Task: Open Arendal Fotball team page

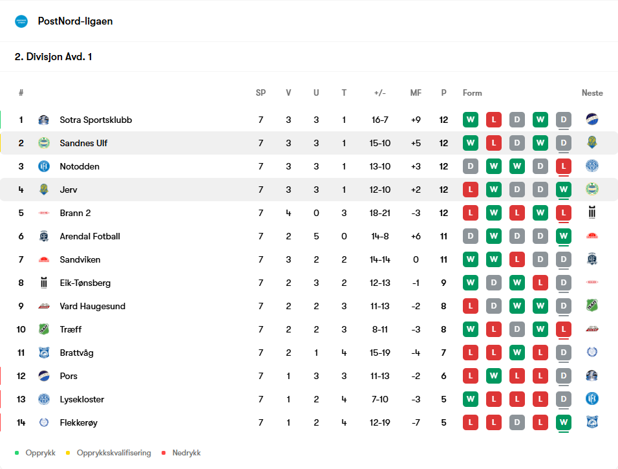Action: [x=90, y=236]
